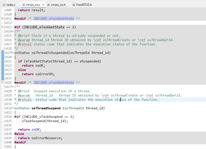Click line number 1421

coord(8,61)
